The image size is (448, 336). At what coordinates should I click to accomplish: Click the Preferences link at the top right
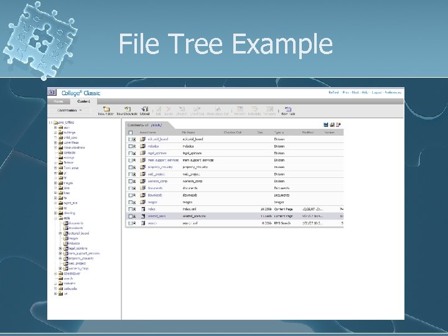coord(393,93)
